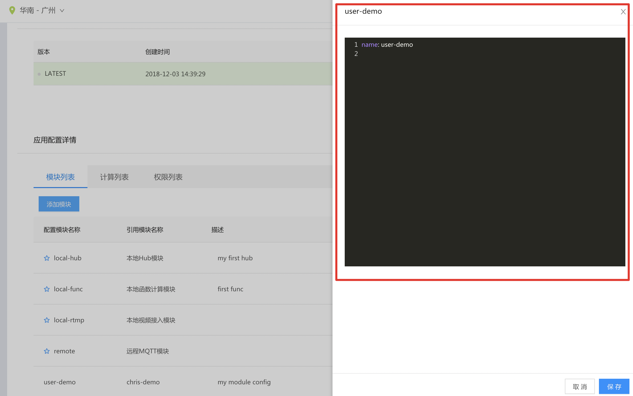This screenshot has height=396, width=633.
Task: Expand the 华南 - 广州 region dropdown
Action: pos(37,10)
